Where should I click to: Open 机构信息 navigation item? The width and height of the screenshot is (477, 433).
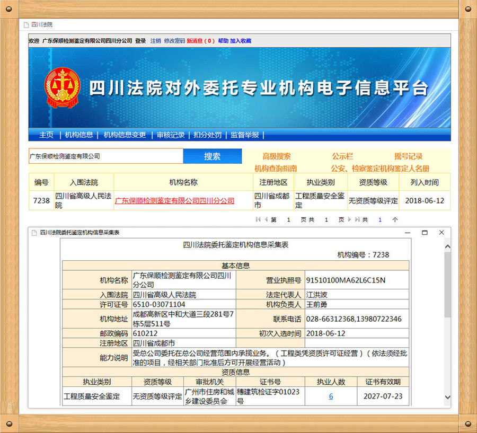(x=79, y=135)
